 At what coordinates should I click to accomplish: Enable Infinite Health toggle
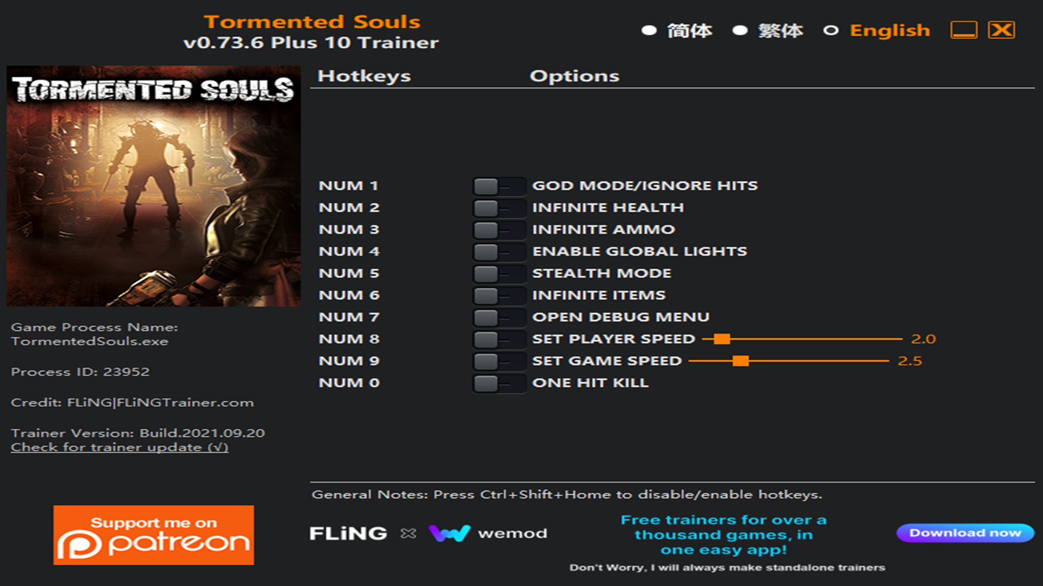[498, 208]
